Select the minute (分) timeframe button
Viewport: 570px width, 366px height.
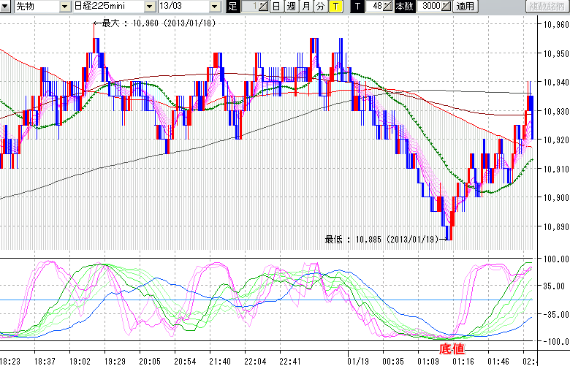point(320,7)
